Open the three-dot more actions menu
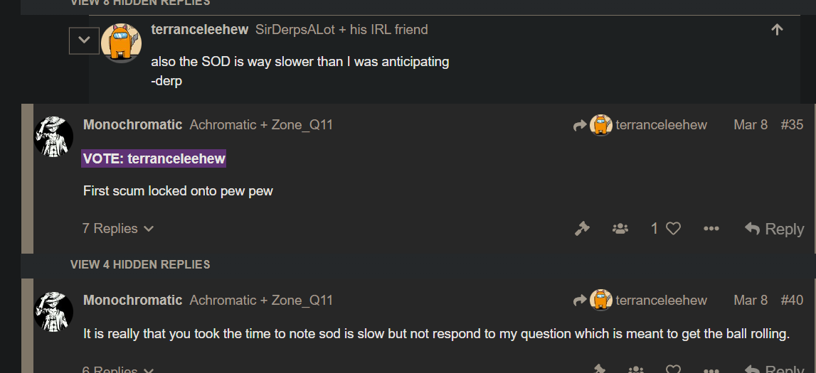 (x=711, y=229)
